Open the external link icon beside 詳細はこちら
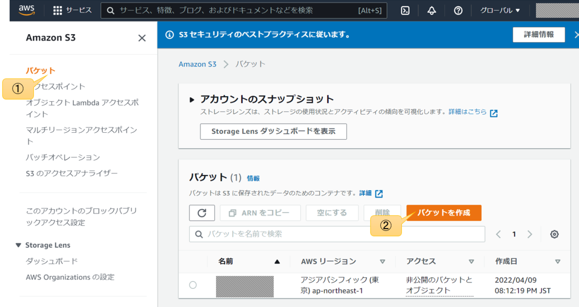The height and width of the screenshot is (307, 579). (x=494, y=114)
